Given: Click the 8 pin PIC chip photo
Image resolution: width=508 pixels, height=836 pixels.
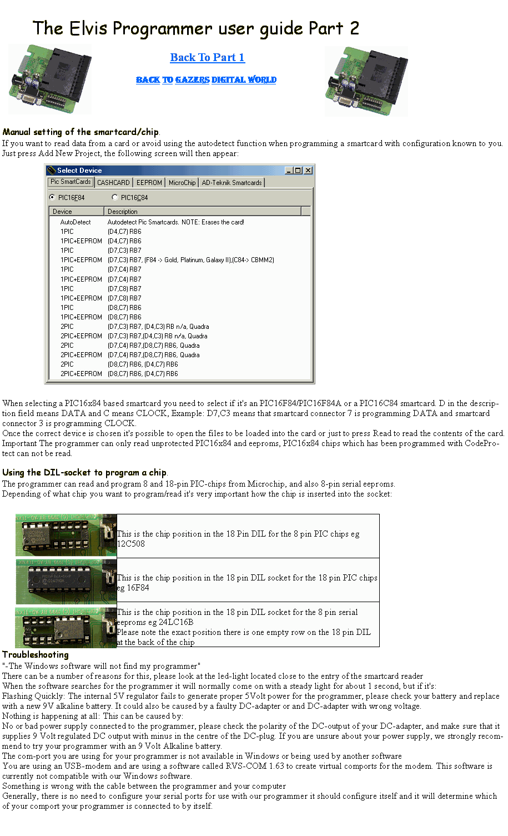Looking at the screenshot, I should [x=66, y=535].
